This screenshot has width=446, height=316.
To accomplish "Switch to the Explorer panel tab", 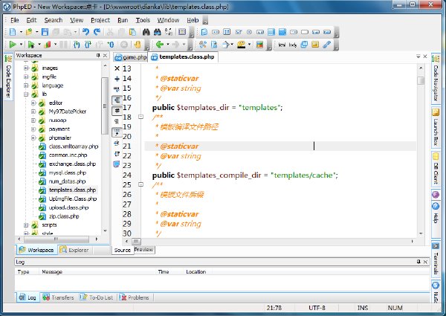I will (x=75, y=250).
